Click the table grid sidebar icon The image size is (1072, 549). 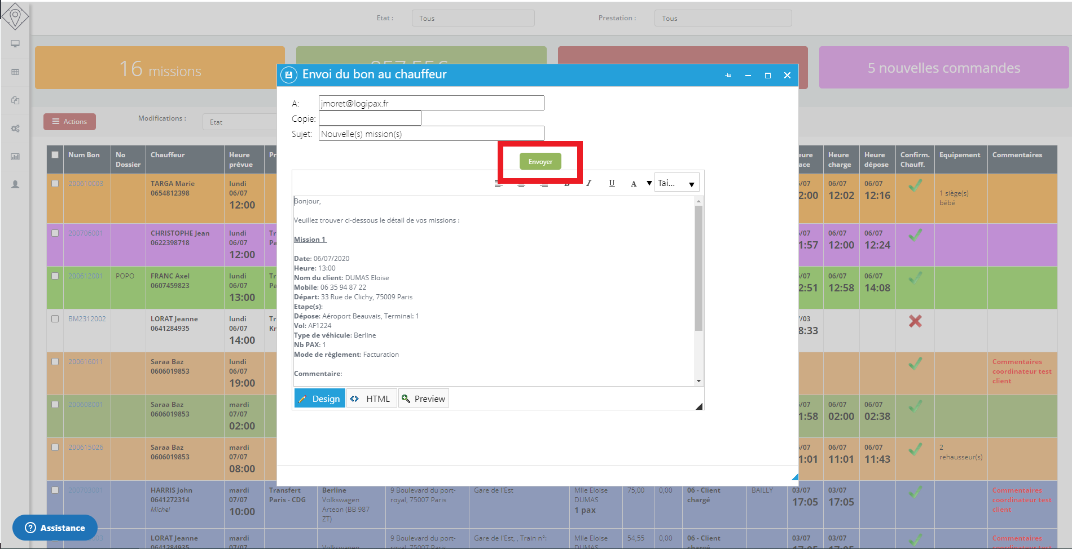(x=15, y=72)
